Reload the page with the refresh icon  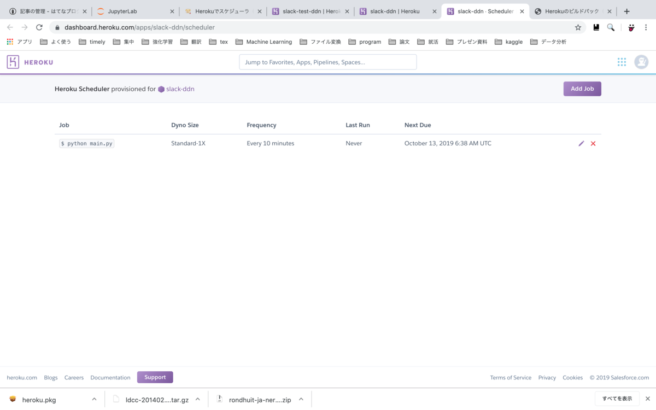click(x=39, y=27)
